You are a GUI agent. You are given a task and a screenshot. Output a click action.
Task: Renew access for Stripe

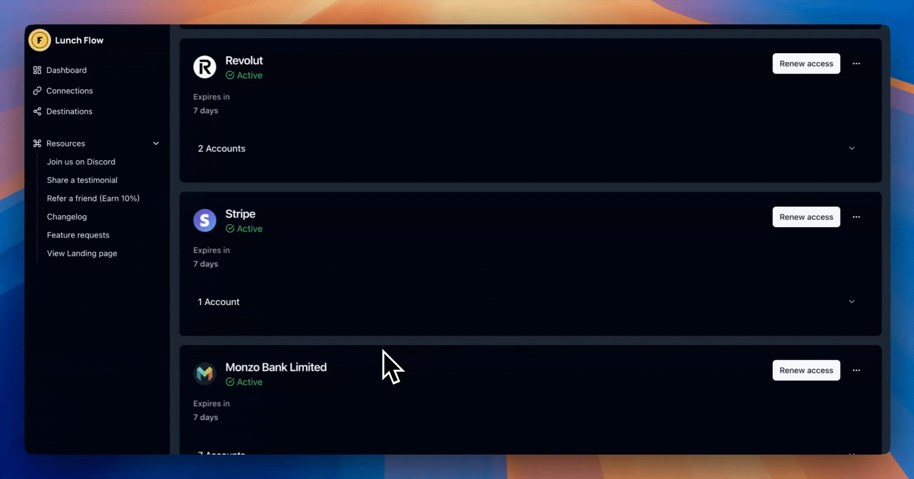click(x=806, y=217)
